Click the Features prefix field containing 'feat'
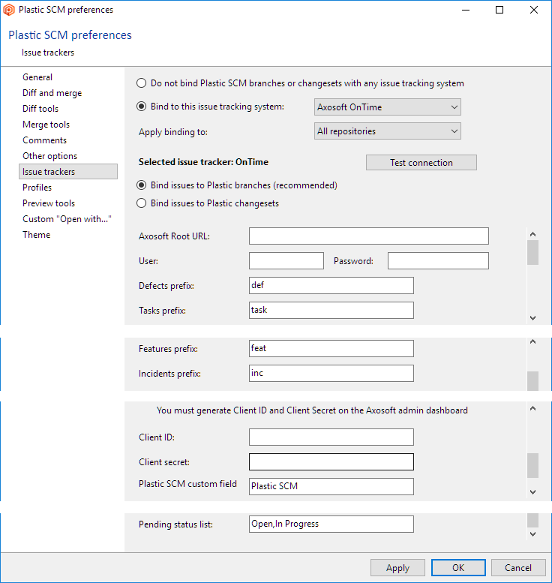 coord(331,348)
